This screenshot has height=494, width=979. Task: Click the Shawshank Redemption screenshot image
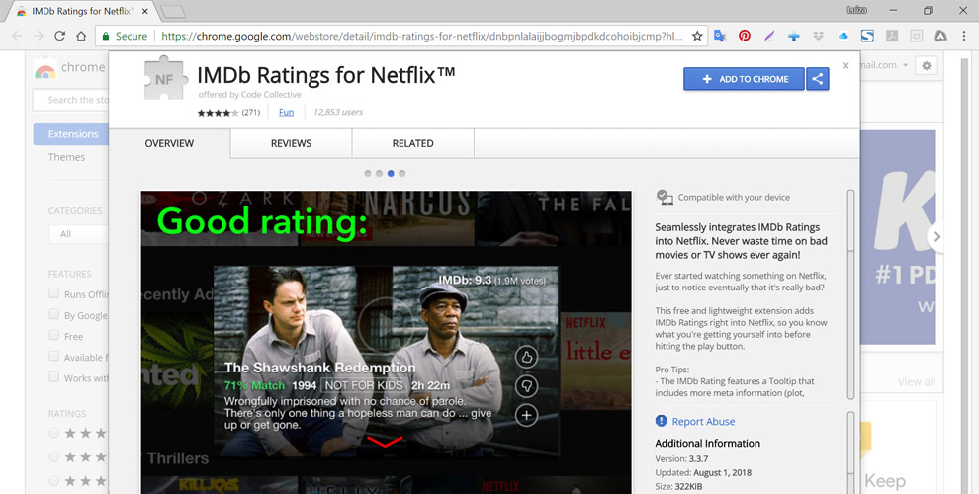coord(386,343)
